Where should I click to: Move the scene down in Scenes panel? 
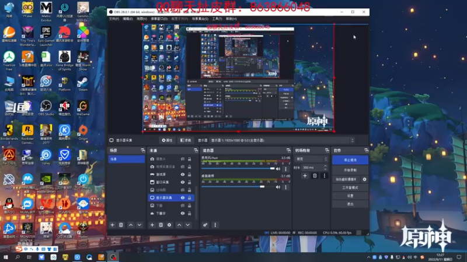pos(140,225)
